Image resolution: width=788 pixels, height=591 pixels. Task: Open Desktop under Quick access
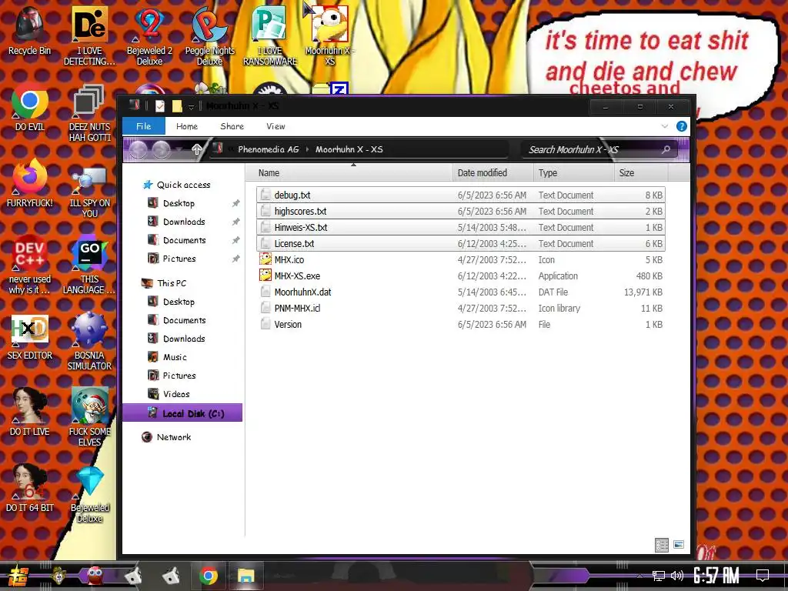179,203
